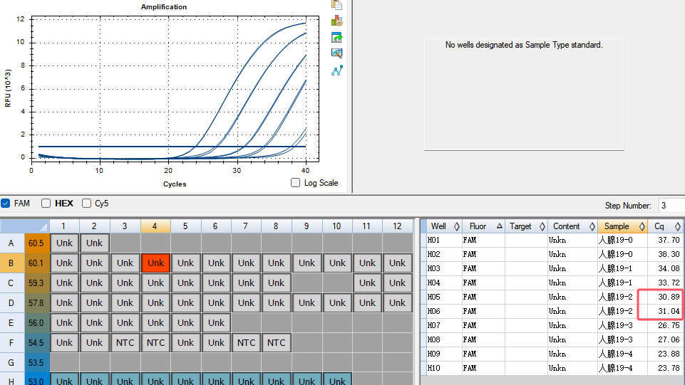Click the Cq value 26.75
Image resolution: width=685 pixels, height=385 pixels.
tap(669, 326)
